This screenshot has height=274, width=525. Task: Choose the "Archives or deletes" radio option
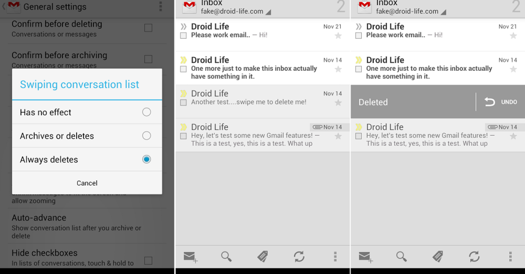pos(147,136)
